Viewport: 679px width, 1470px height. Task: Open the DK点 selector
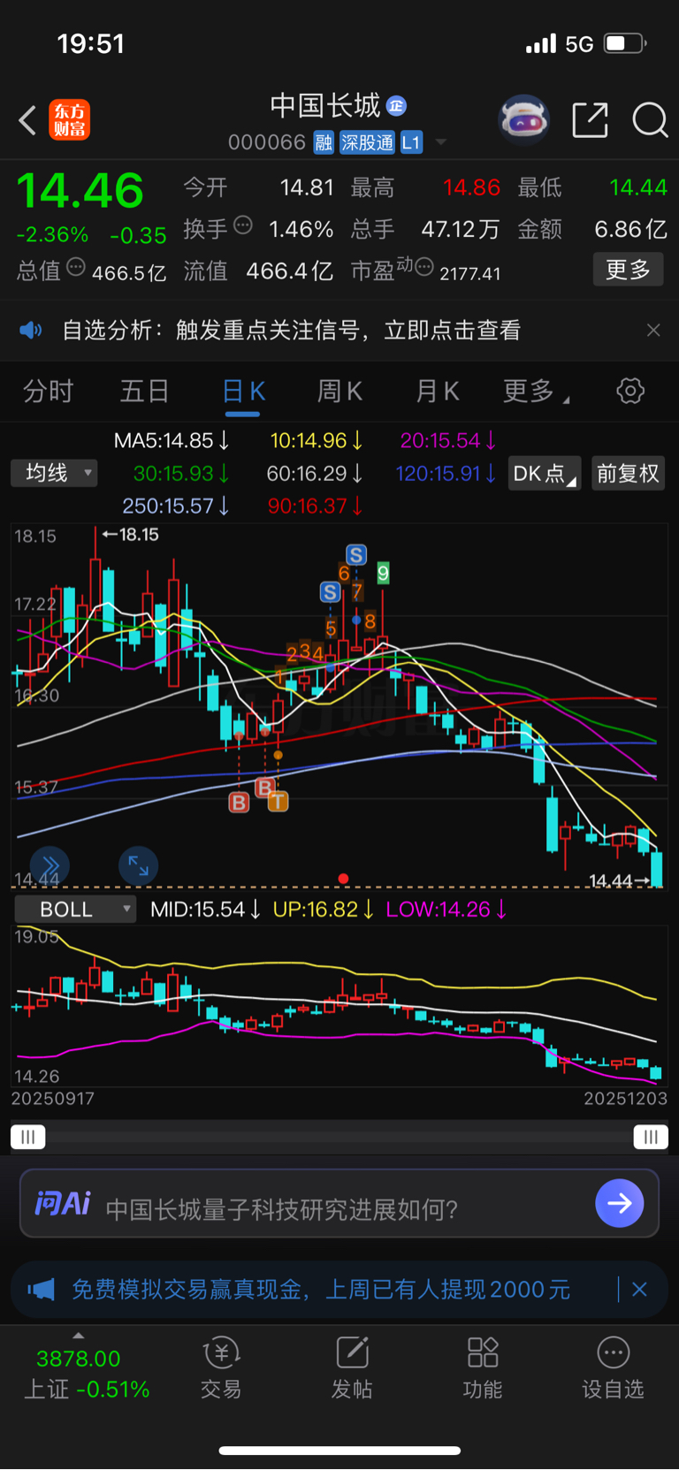point(545,474)
